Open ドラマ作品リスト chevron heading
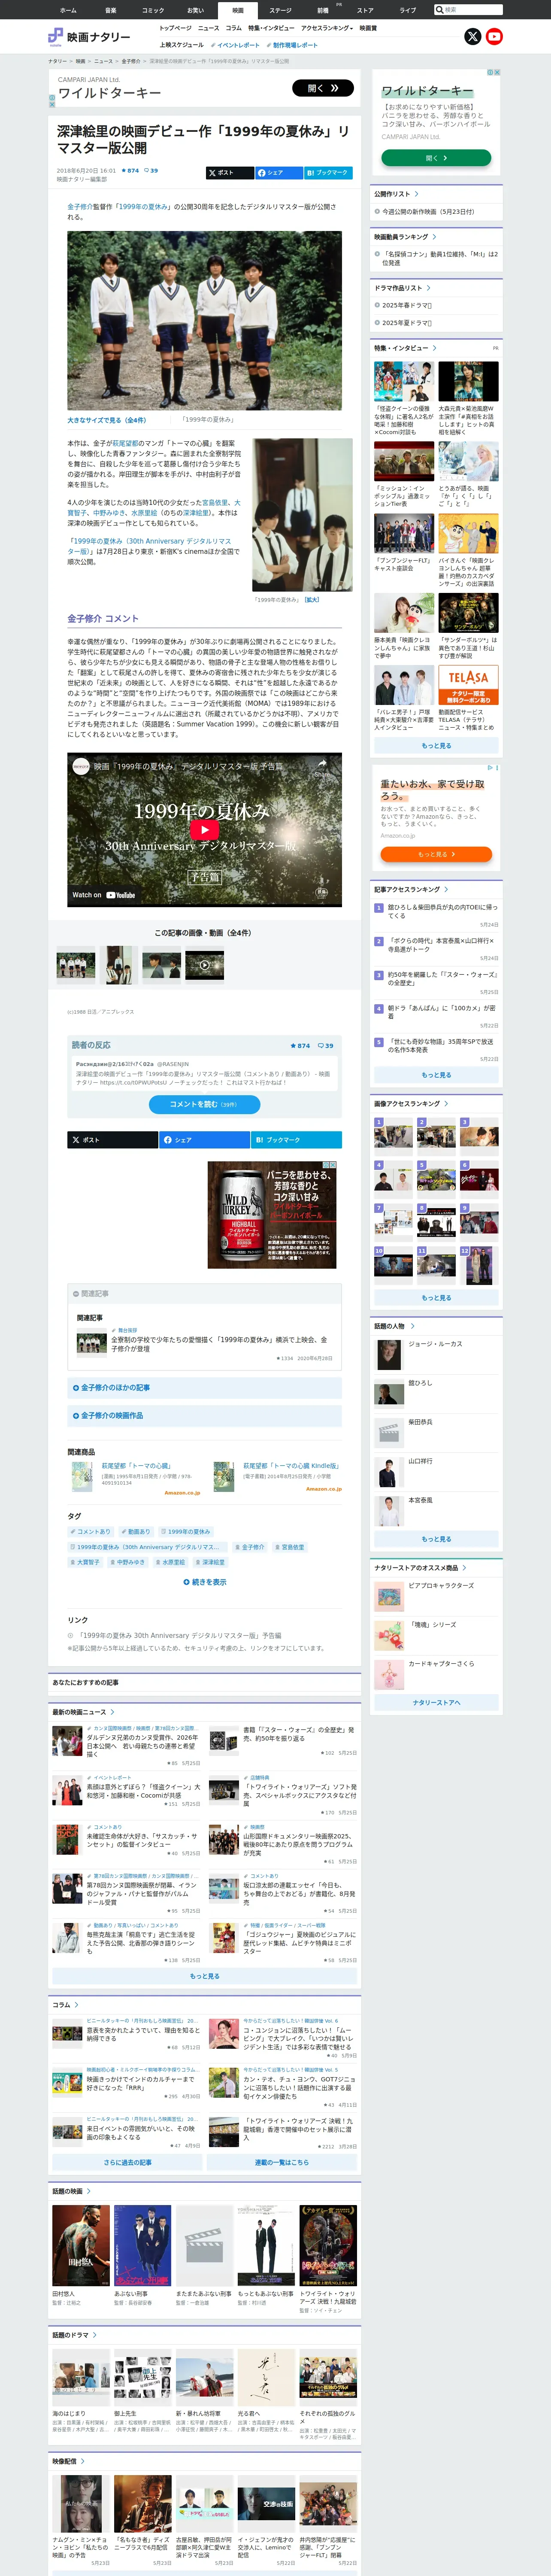Viewport: 551px width, 2576px height. coord(402,288)
